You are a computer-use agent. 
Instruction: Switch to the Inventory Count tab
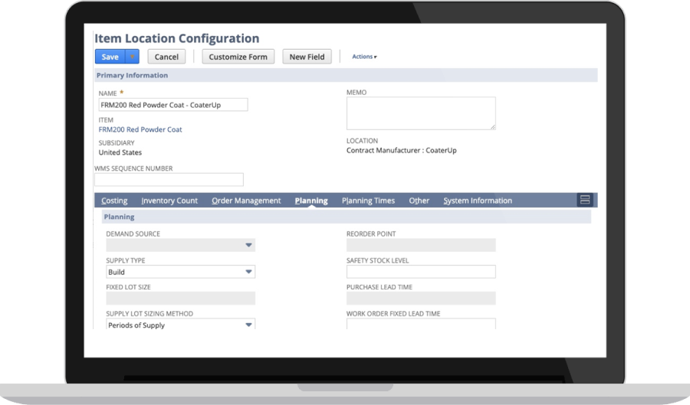[x=169, y=201]
